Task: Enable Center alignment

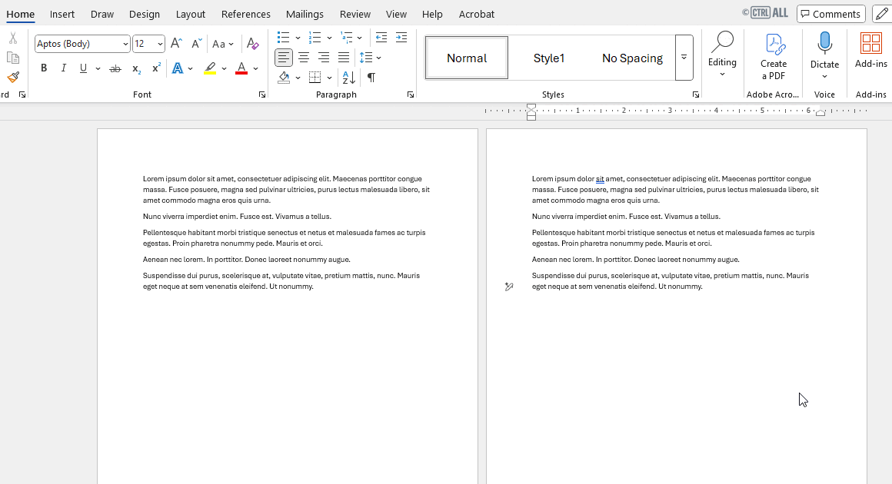Action: click(304, 57)
